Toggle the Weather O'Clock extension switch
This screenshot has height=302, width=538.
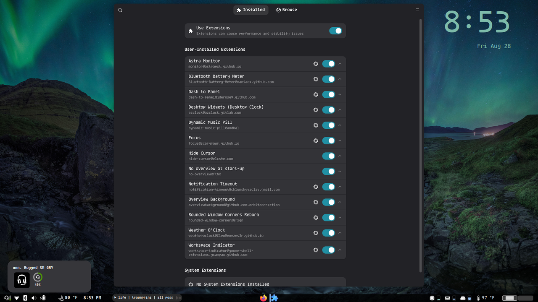coord(329,233)
